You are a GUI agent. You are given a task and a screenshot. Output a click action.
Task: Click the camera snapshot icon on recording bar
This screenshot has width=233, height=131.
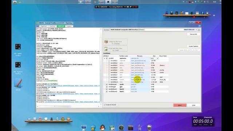tap(128, 7)
